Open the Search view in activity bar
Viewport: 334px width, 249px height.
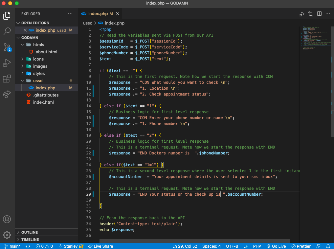(7, 31)
